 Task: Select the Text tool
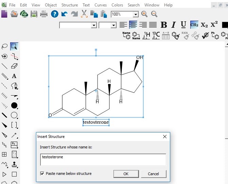coord(14,76)
